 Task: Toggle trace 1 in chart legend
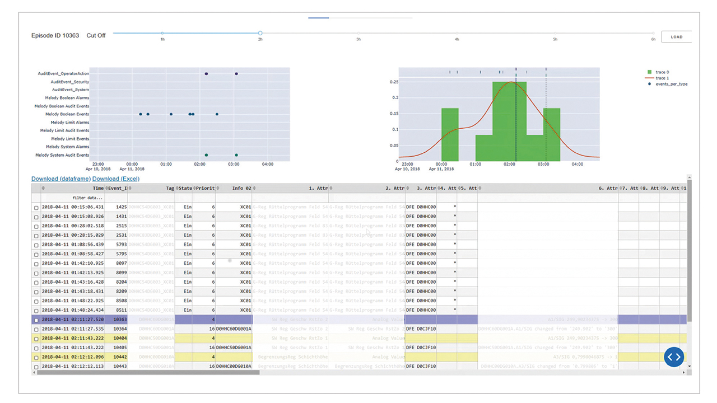[x=658, y=78]
